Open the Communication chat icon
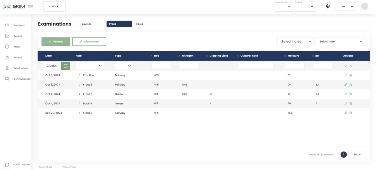Image resolution: width=376 pixels, height=170 pixels. point(7,79)
